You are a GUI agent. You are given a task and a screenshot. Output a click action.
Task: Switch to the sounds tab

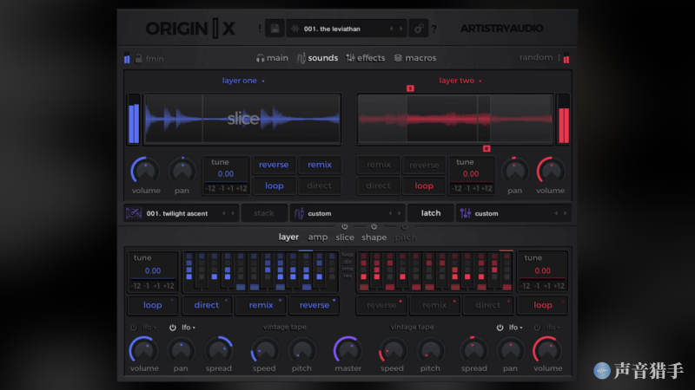click(317, 58)
